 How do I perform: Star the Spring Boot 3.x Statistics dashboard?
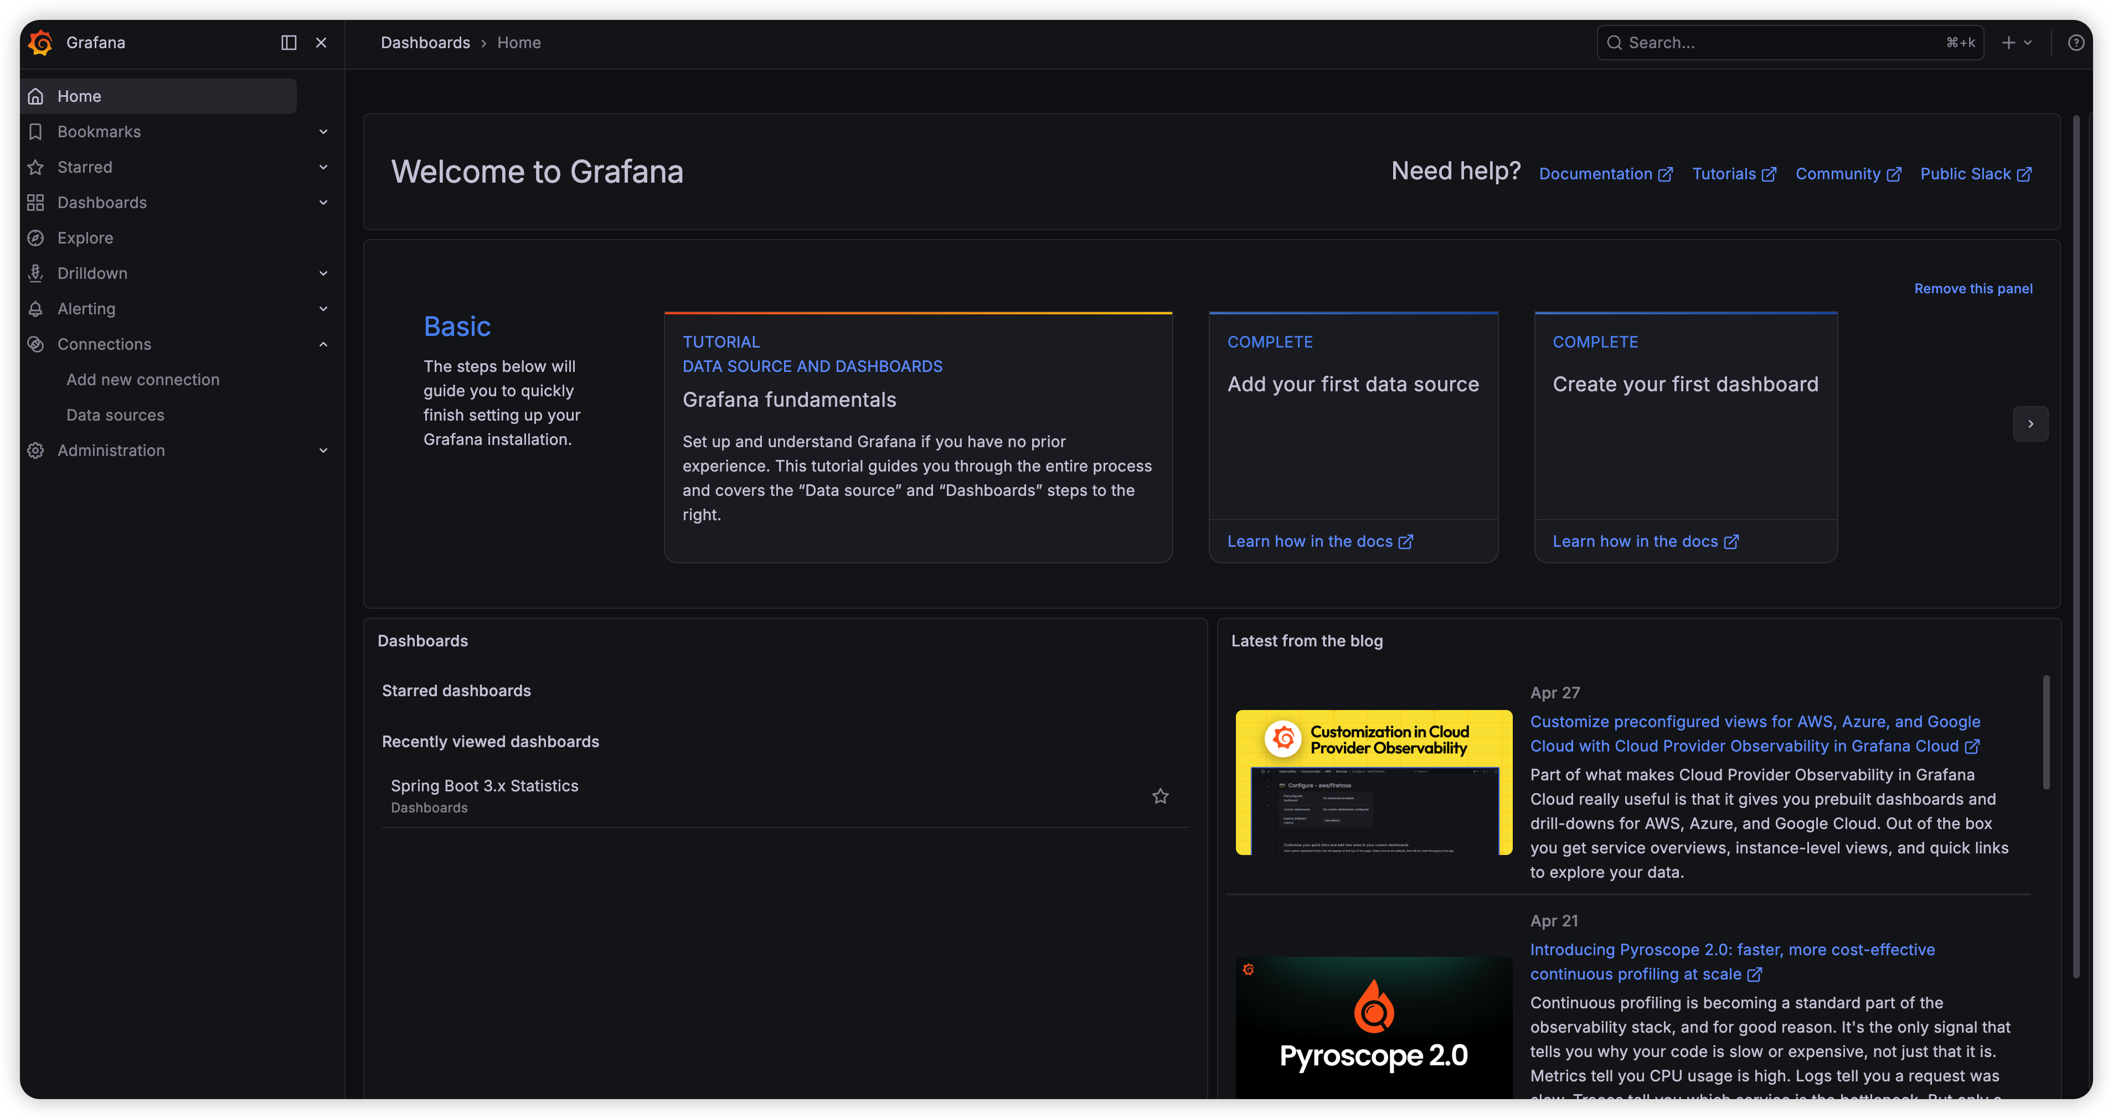click(1160, 796)
